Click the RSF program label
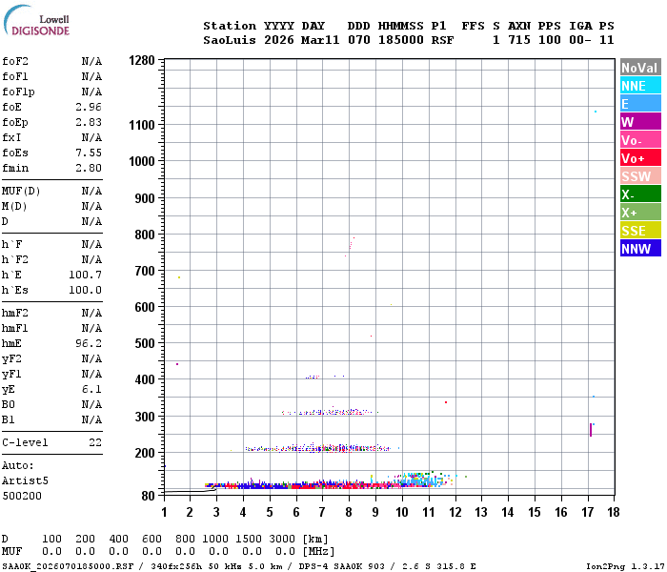 (442, 40)
